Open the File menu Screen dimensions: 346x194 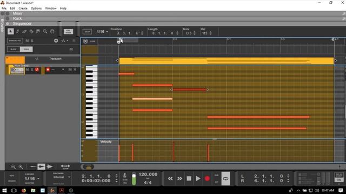point(4,9)
